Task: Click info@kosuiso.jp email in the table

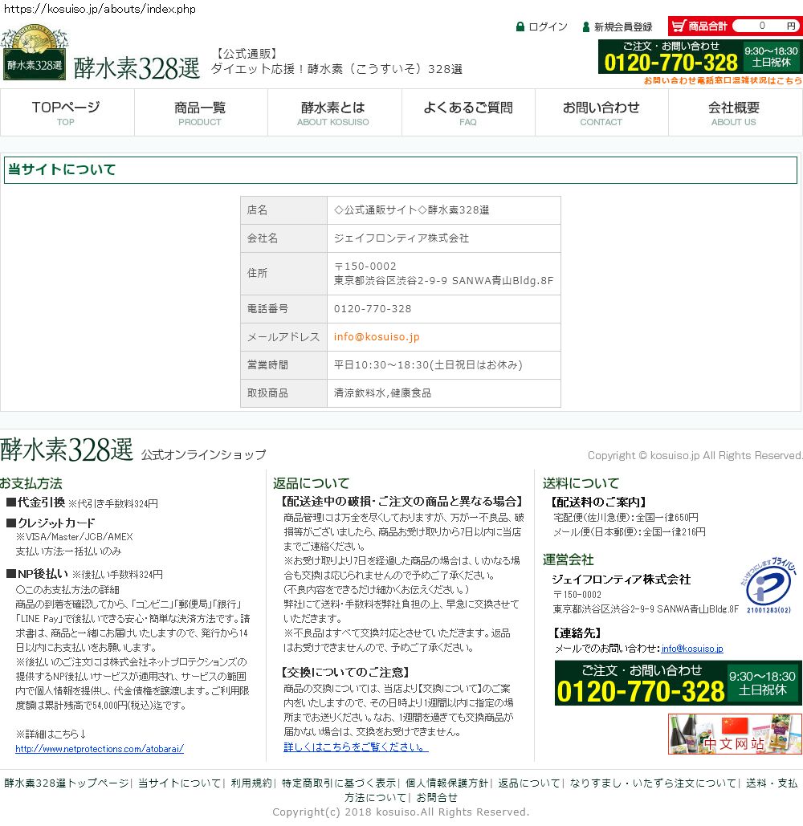Action: pyautogui.click(x=377, y=337)
